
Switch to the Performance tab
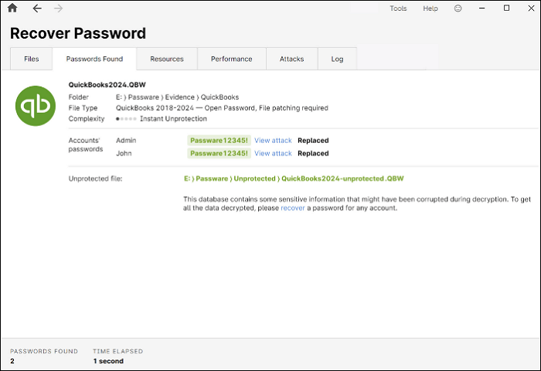click(232, 59)
